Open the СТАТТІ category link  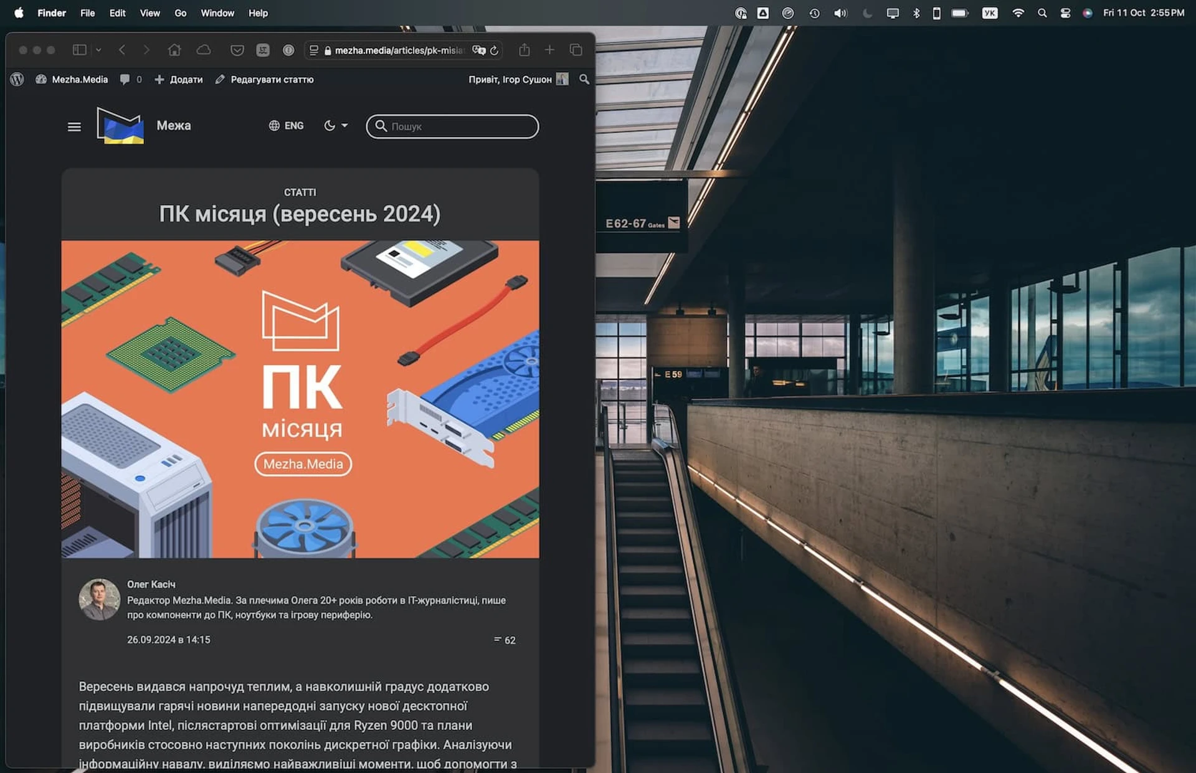click(x=300, y=192)
